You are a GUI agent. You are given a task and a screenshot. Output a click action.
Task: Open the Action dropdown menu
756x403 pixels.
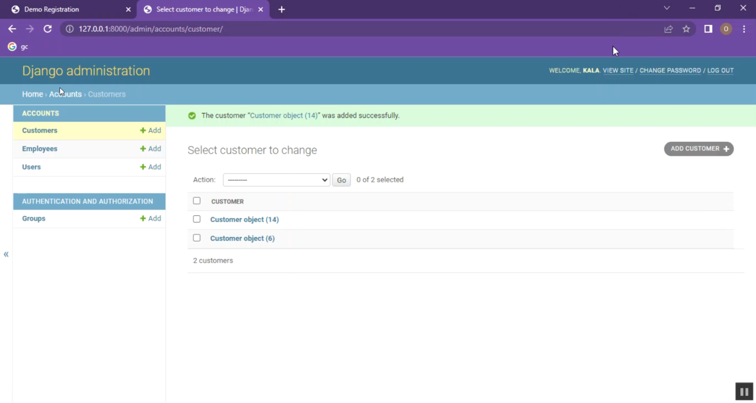tap(276, 180)
